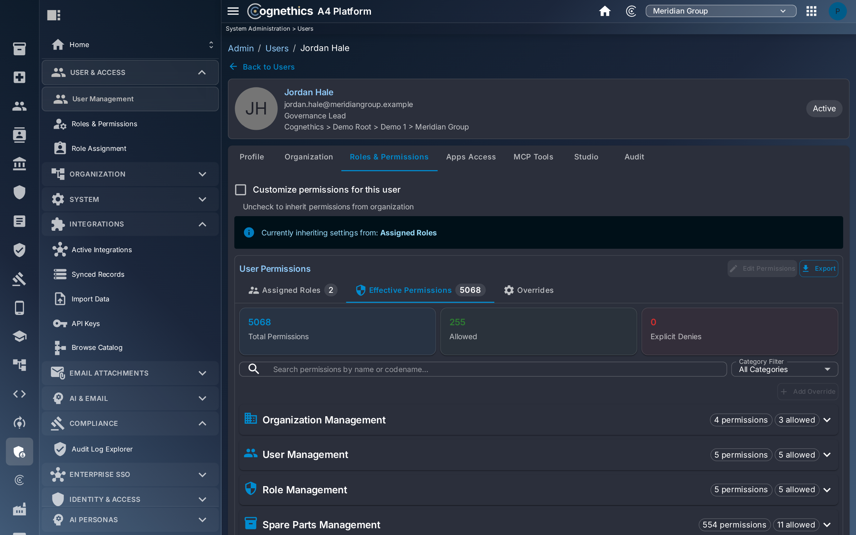Click the home icon in top bar

[x=605, y=11]
